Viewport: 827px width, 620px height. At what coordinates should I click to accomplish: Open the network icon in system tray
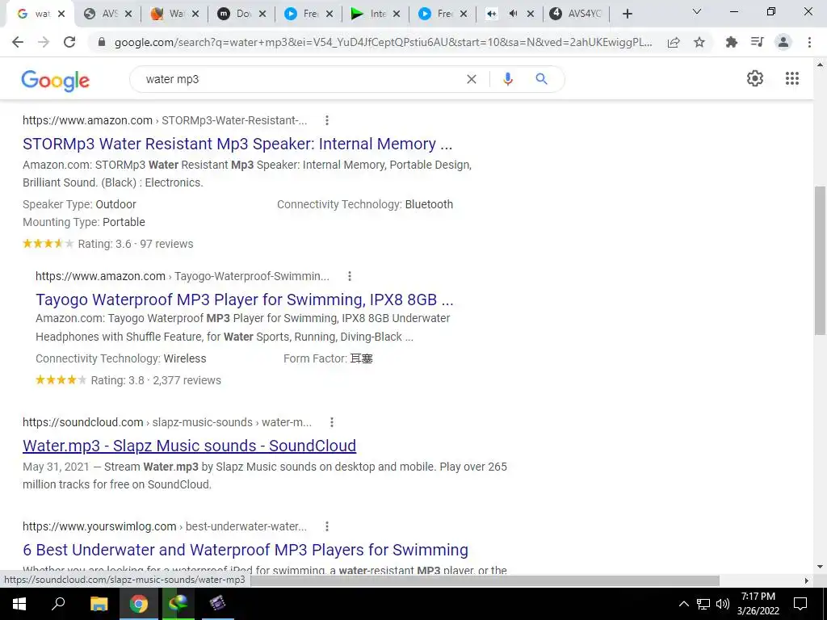pyautogui.click(x=703, y=604)
